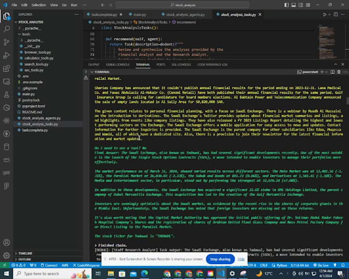Click the Hide link in sharing bar
Image resolution: width=349 pixels, height=279 pixels.
(x=241, y=259)
